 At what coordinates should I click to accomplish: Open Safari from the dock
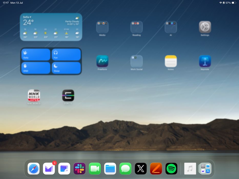[34, 169]
